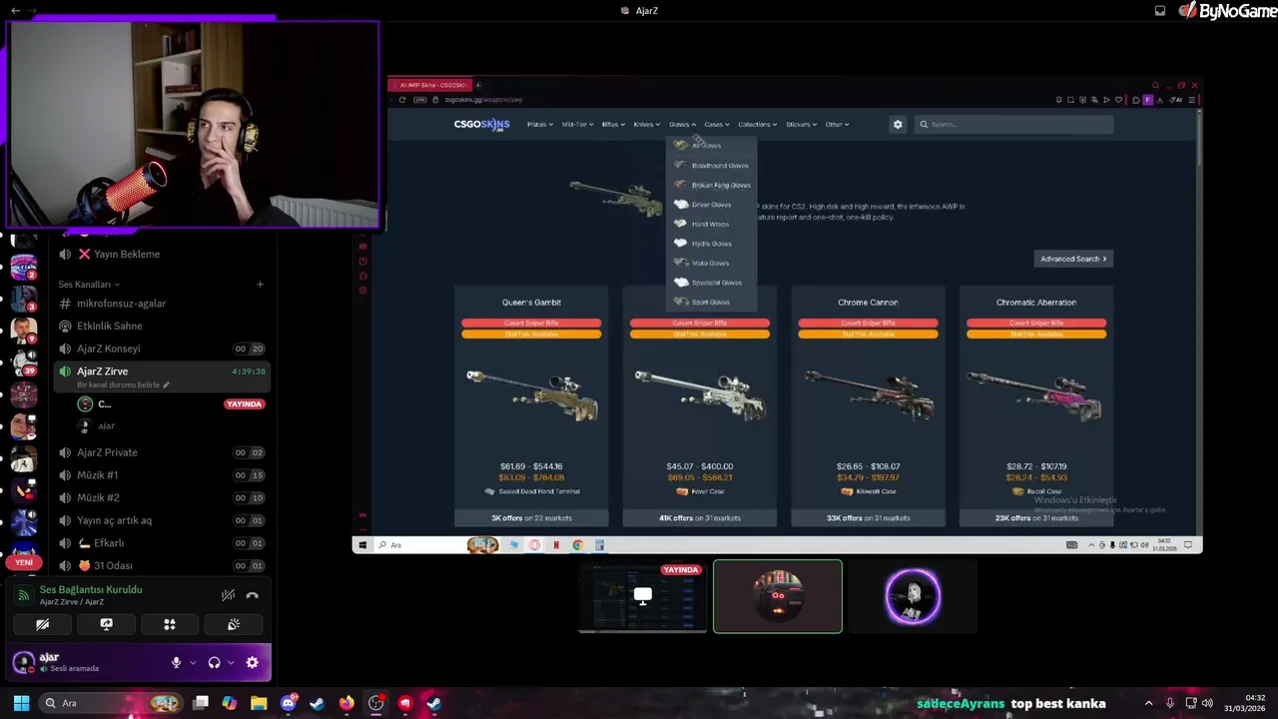
Task: Open the Cases dropdown menu
Action: coord(716,125)
